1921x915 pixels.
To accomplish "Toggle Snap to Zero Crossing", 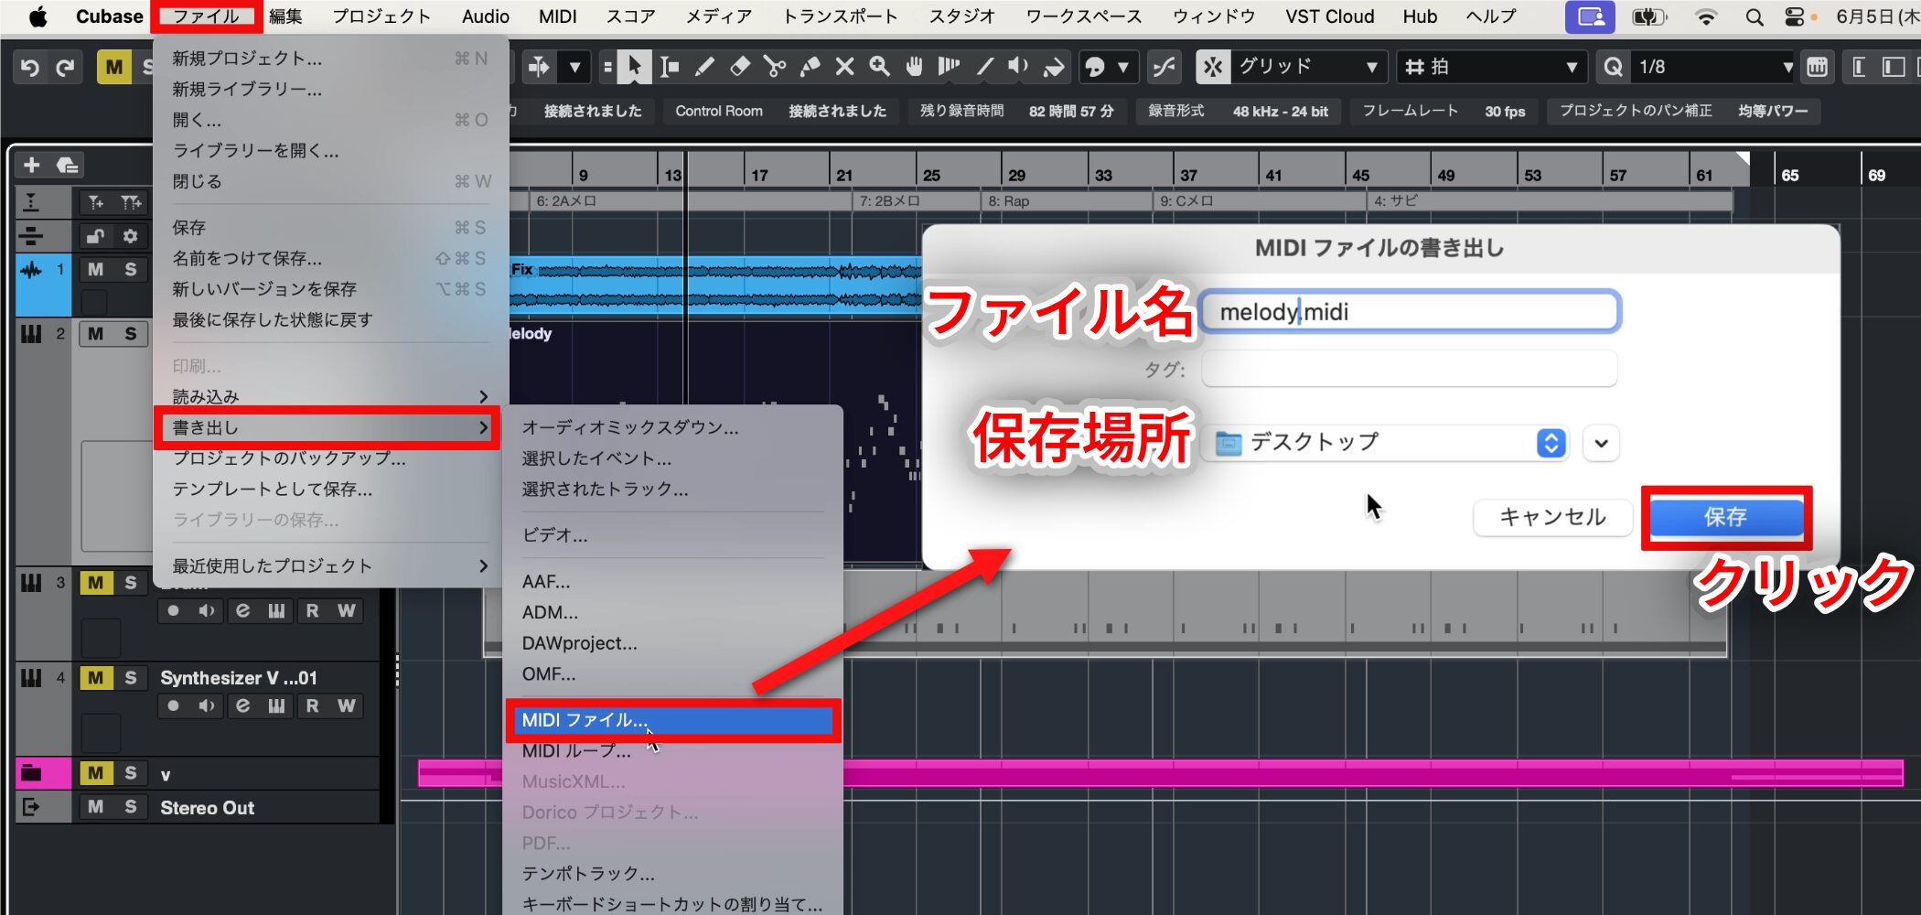I will (1164, 67).
